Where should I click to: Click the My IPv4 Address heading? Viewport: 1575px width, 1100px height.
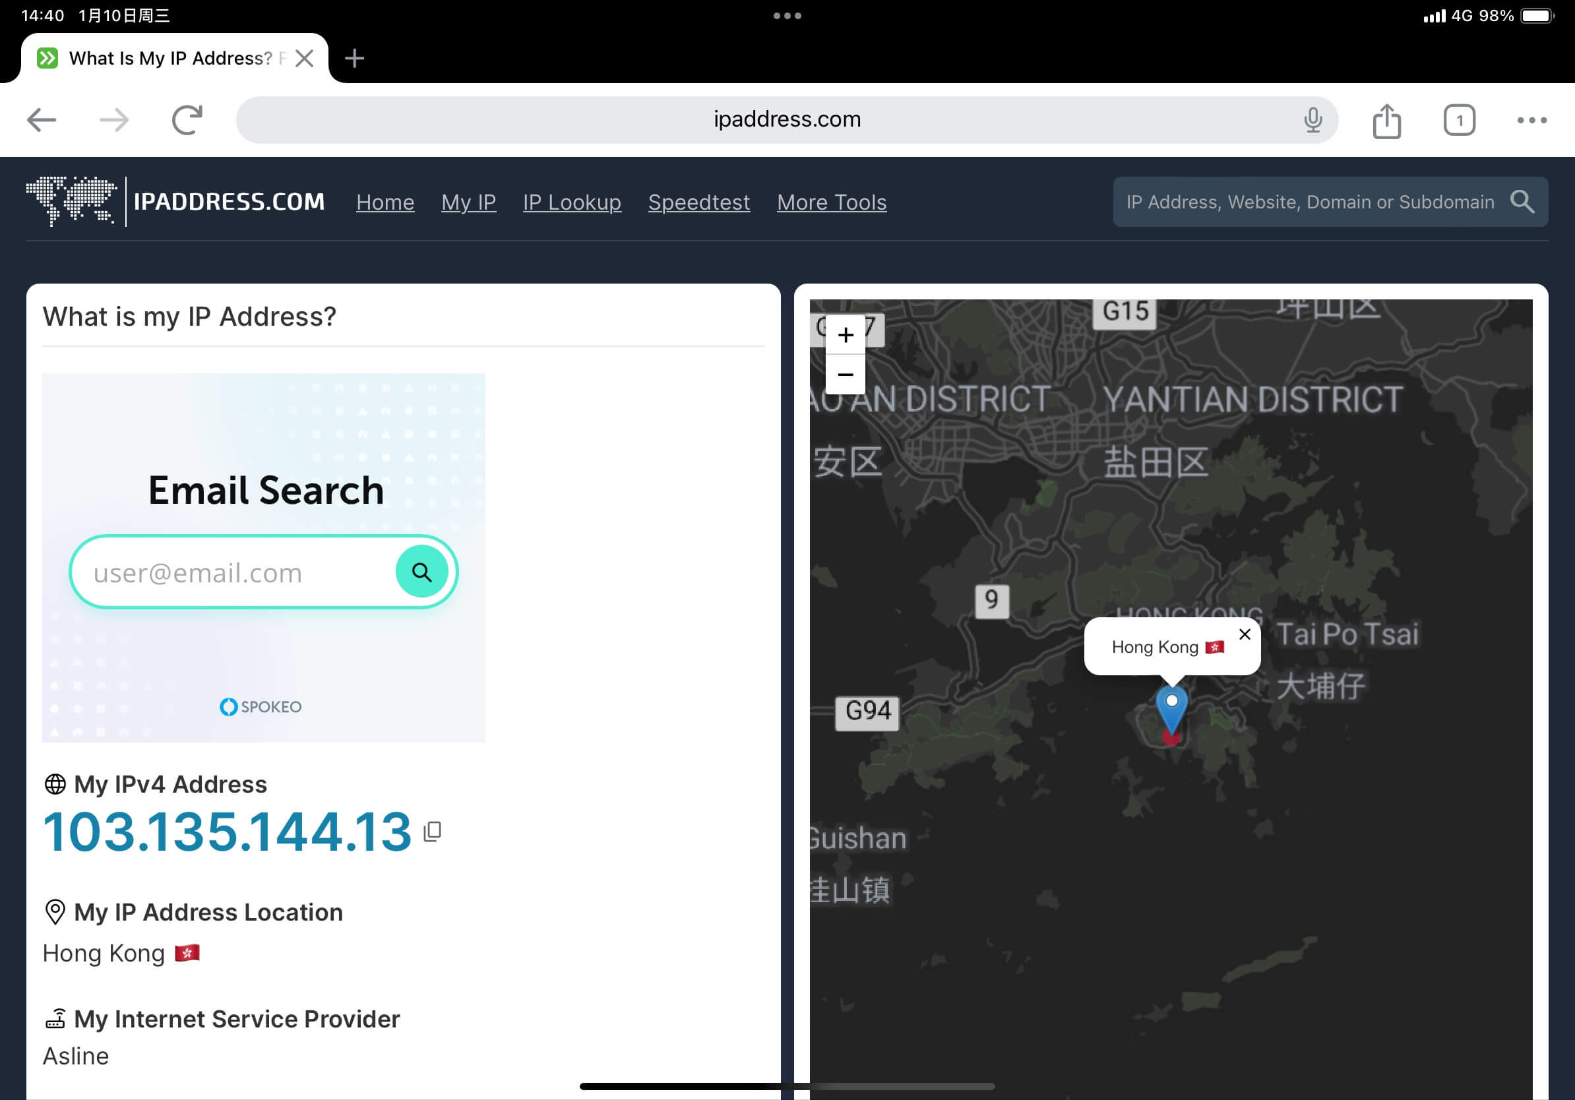pos(170,784)
